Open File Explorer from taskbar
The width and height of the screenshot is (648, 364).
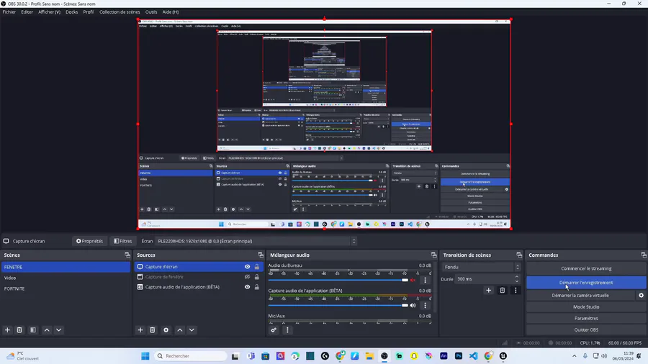(369, 356)
